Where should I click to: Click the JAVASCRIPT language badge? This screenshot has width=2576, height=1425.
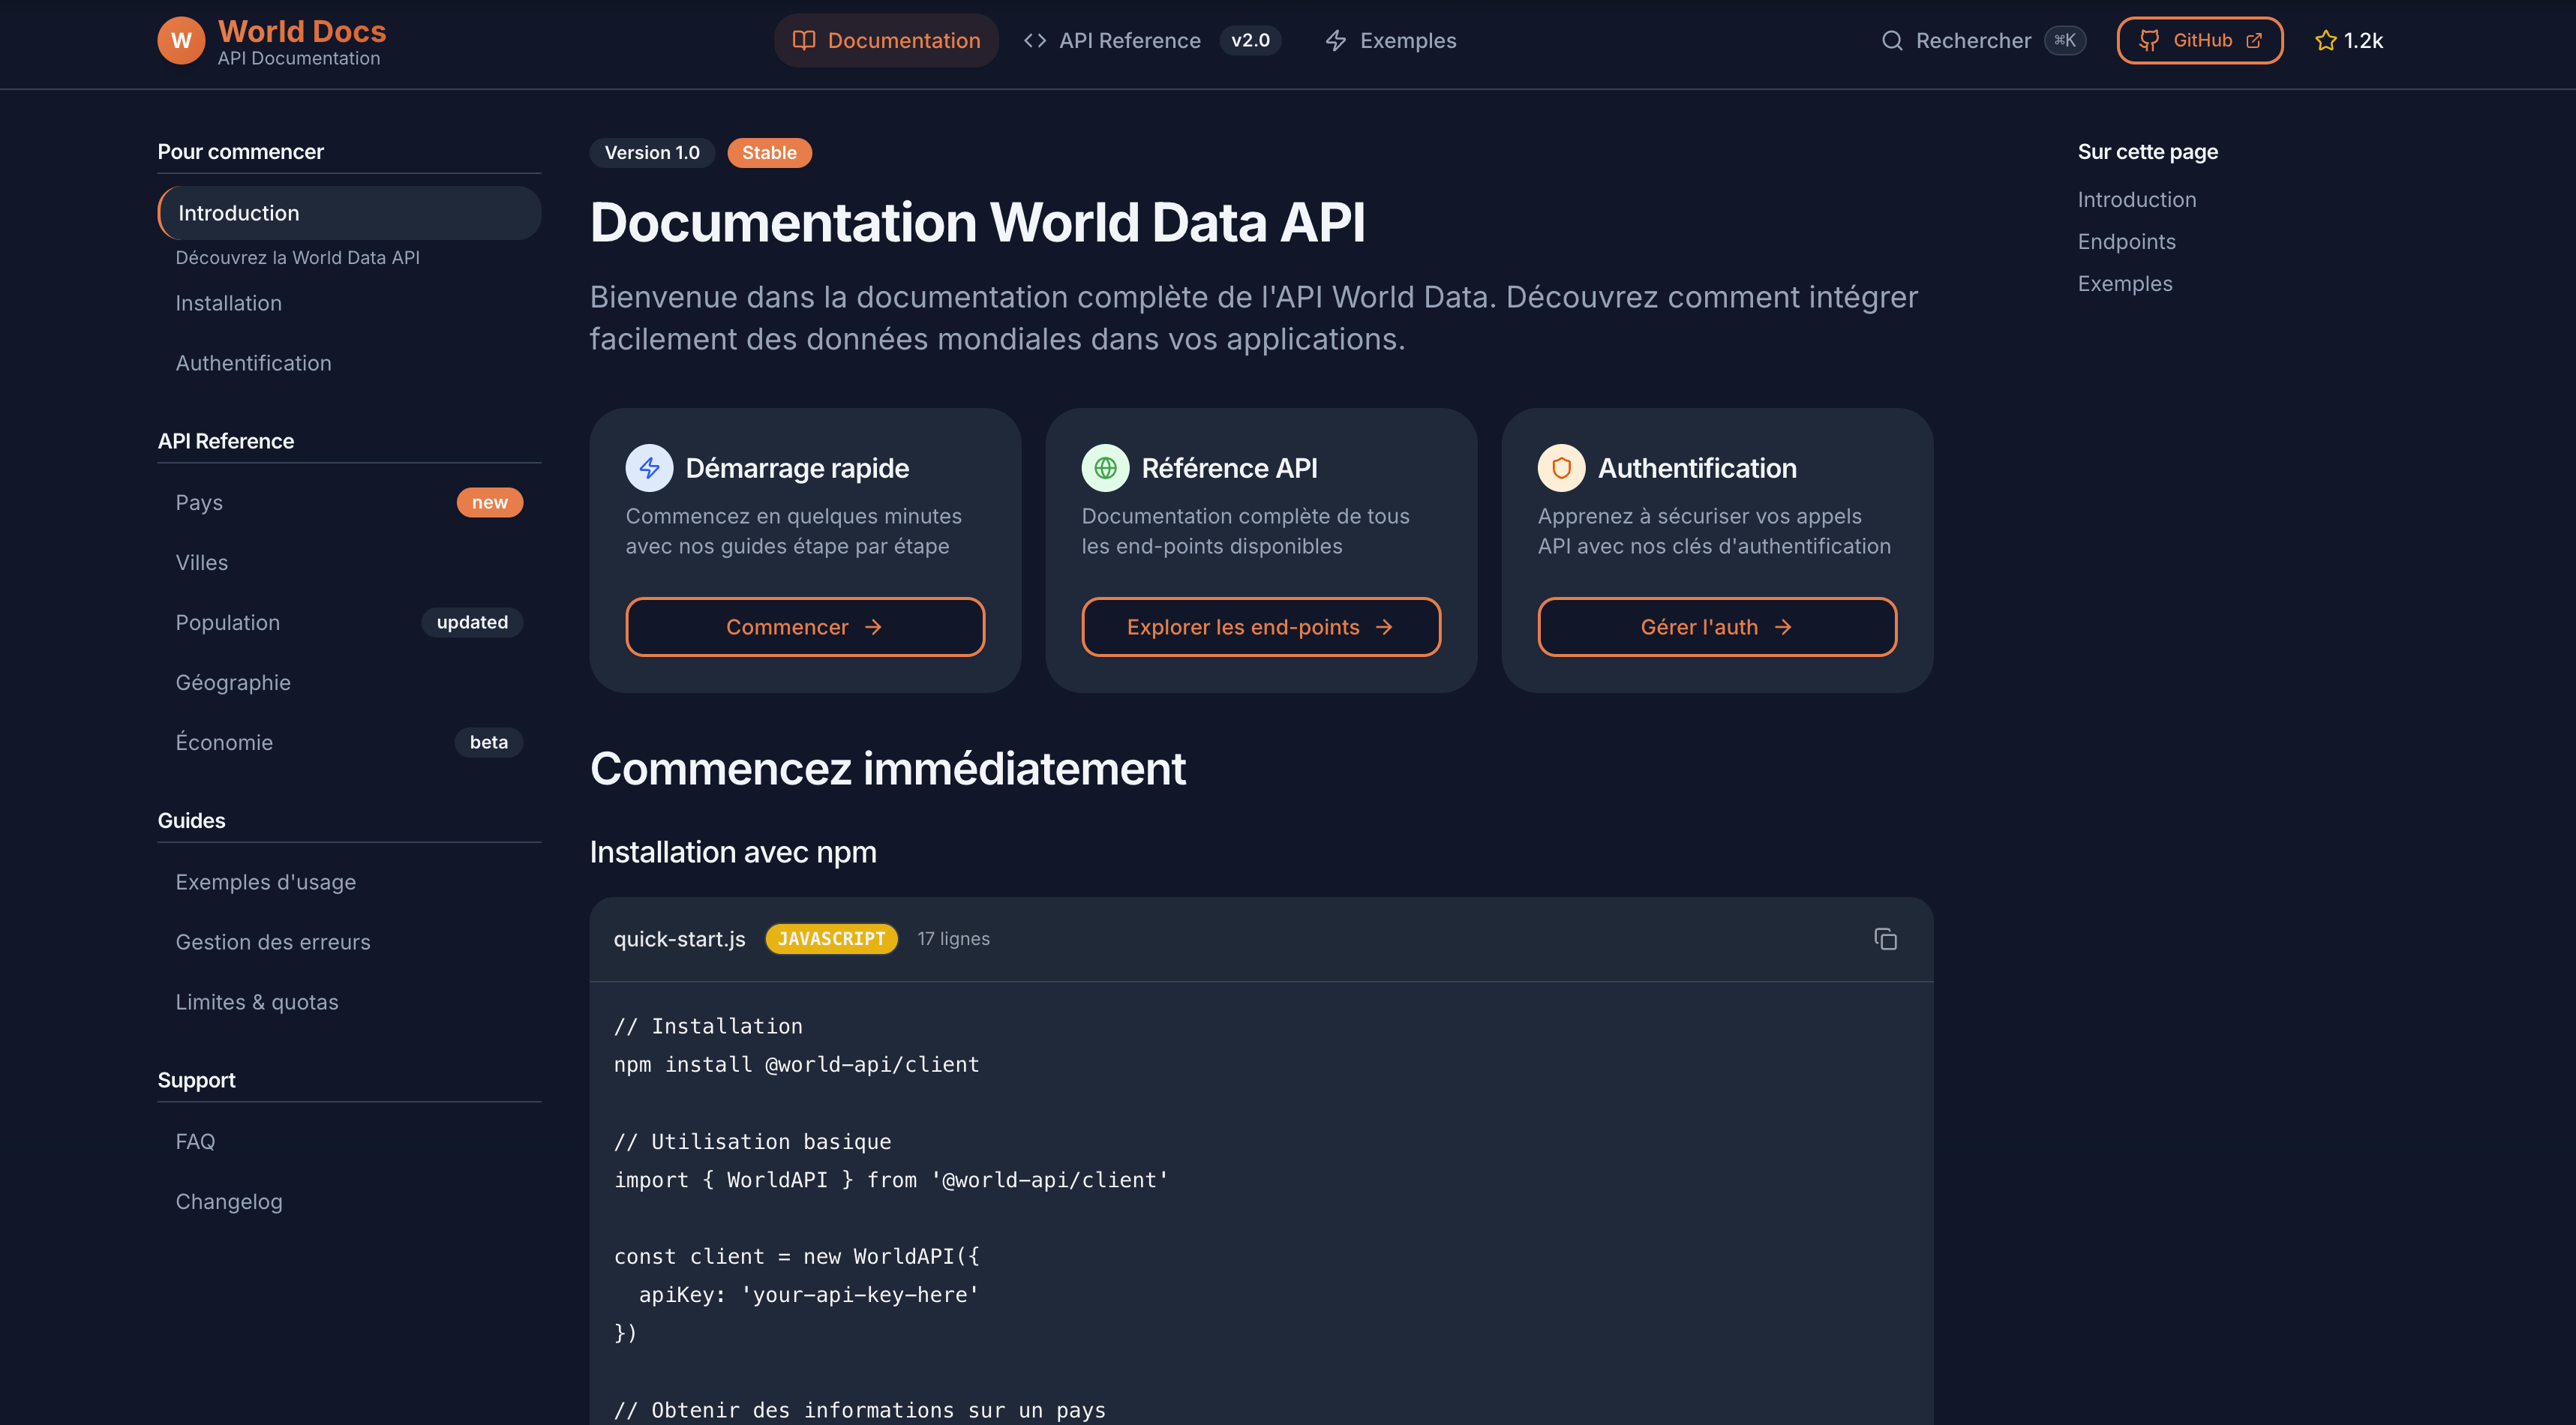click(x=831, y=939)
